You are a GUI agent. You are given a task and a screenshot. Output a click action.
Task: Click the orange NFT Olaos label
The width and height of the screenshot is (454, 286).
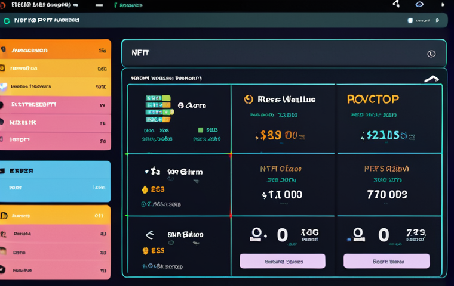(x=281, y=169)
